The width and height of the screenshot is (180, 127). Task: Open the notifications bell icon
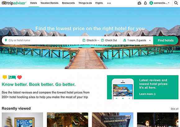click(145, 3)
